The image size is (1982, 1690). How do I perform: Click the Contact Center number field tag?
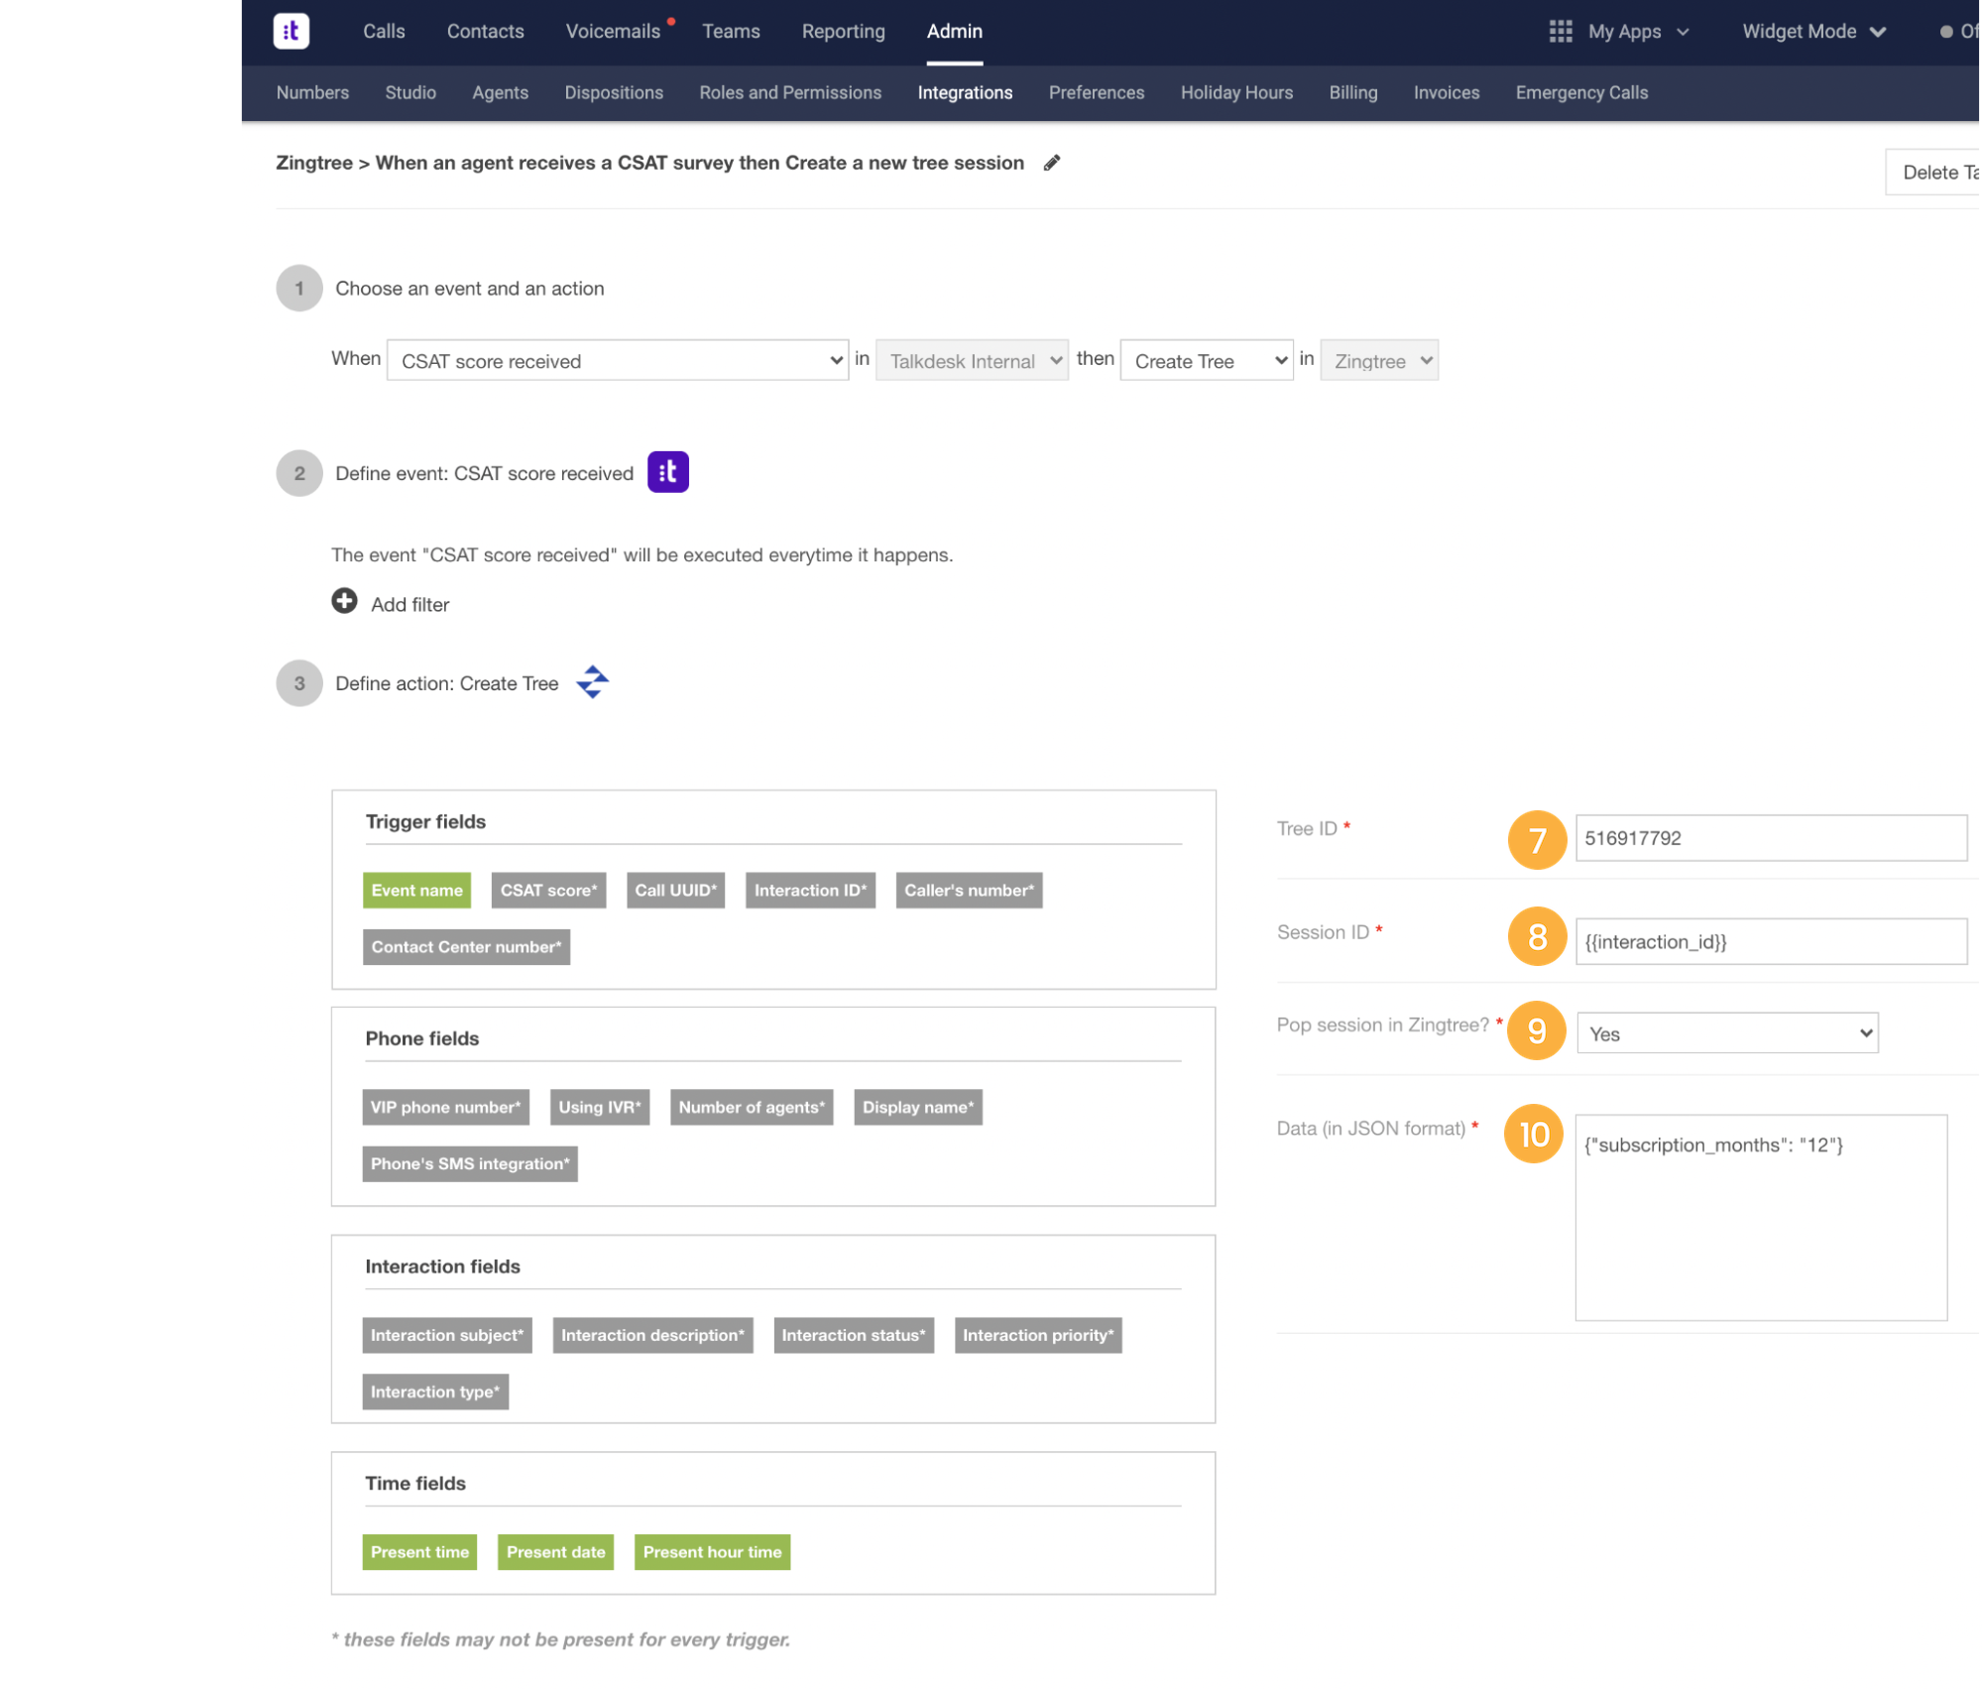pos(466,947)
